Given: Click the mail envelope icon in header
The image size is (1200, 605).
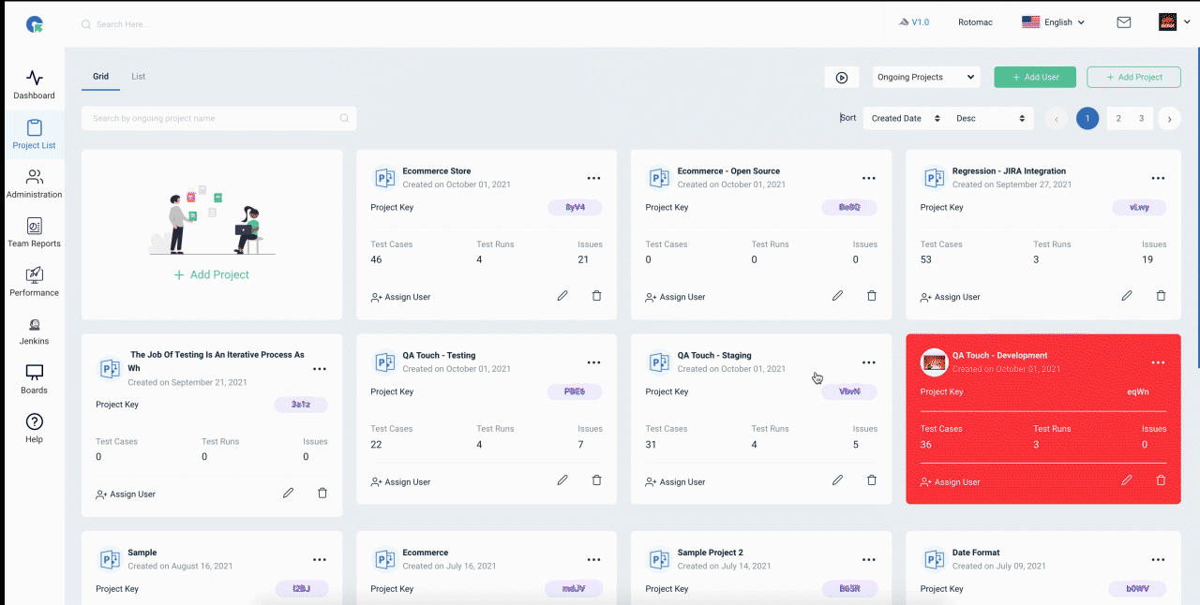Looking at the screenshot, I should [x=1123, y=22].
